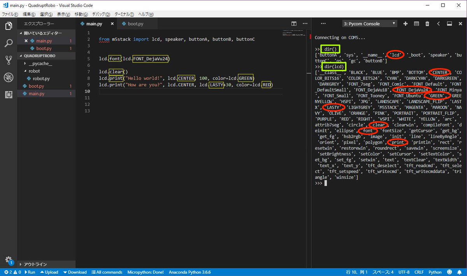467x276 pixels.
Task: Open the Manage gear settings
Action: click(x=8, y=260)
